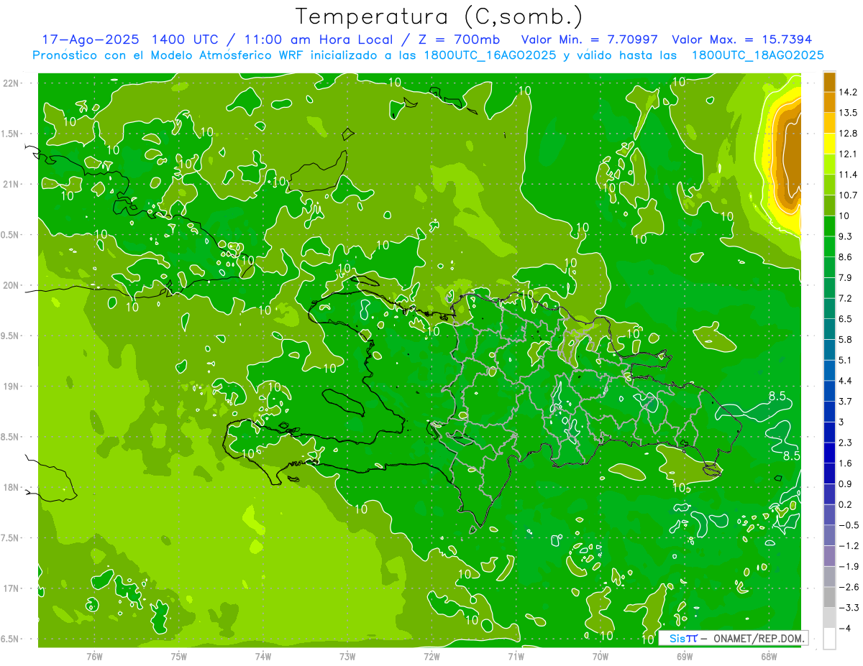Viewport: 863px width, 666px height.
Task: Click the "-3.3" value on color scale
Action: 848,607
